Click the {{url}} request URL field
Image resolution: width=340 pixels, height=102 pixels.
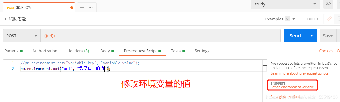[160, 36]
